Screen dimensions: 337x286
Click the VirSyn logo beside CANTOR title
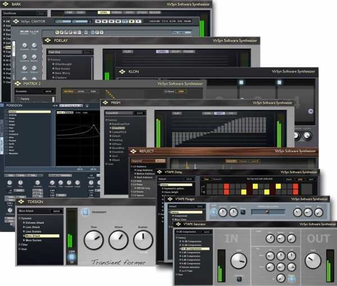(16, 21)
